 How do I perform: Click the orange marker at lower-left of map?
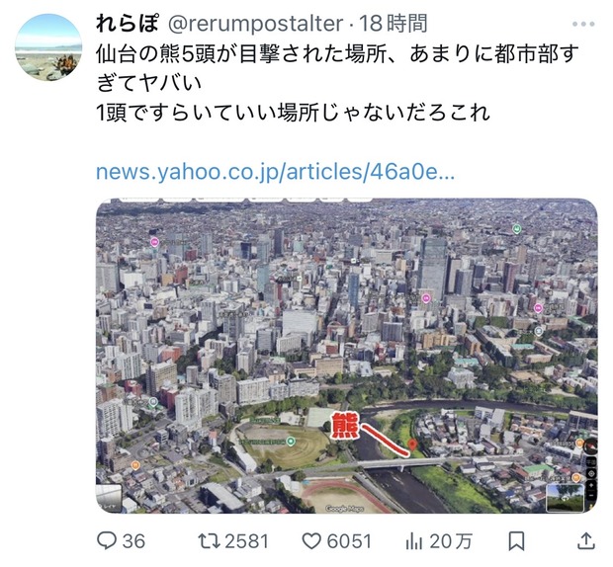click(135, 465)
